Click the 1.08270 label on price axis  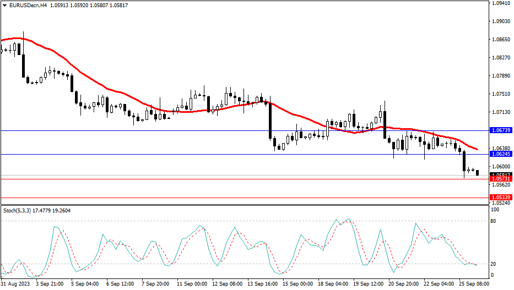click(x=501, y=58)
